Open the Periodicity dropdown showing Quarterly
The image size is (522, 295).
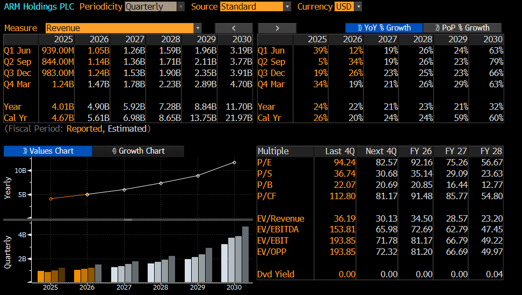155,6
